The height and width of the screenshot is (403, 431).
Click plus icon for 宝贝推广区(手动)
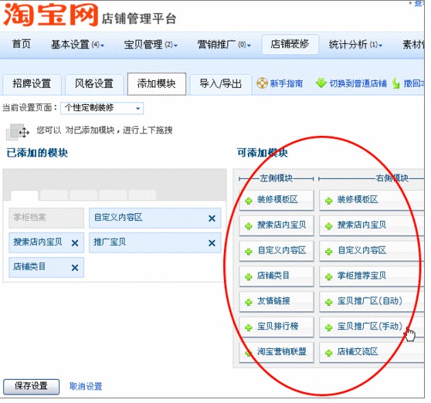click(x=328, y=327)
